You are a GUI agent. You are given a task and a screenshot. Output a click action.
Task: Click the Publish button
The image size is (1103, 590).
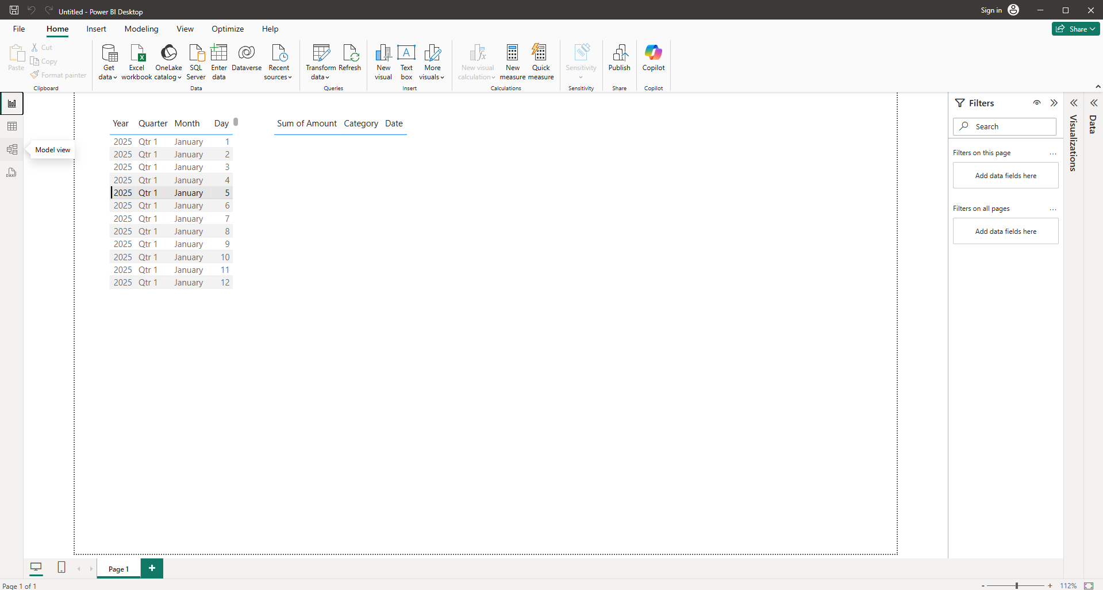[x=619, y=58]
